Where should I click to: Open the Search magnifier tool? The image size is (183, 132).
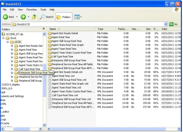click(x=46, y=17)
